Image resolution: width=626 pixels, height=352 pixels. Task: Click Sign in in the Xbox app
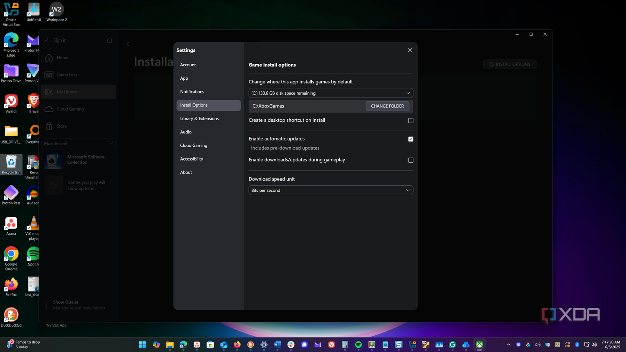click(60, 40)
